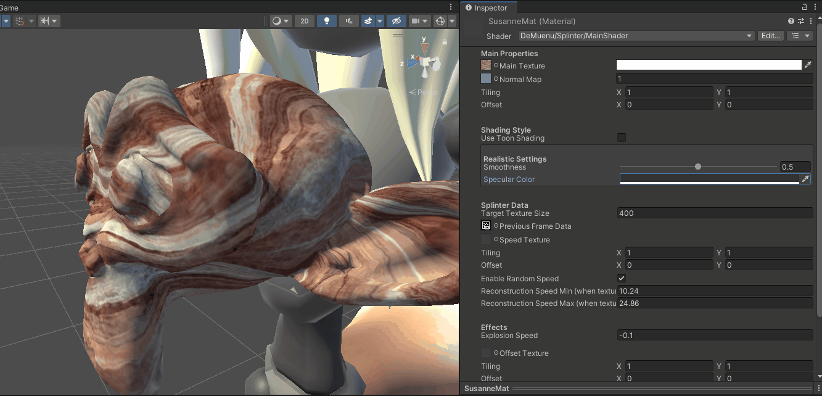
Task: Toggle the orientation gizmo lock icon
Action: (444, 42)
